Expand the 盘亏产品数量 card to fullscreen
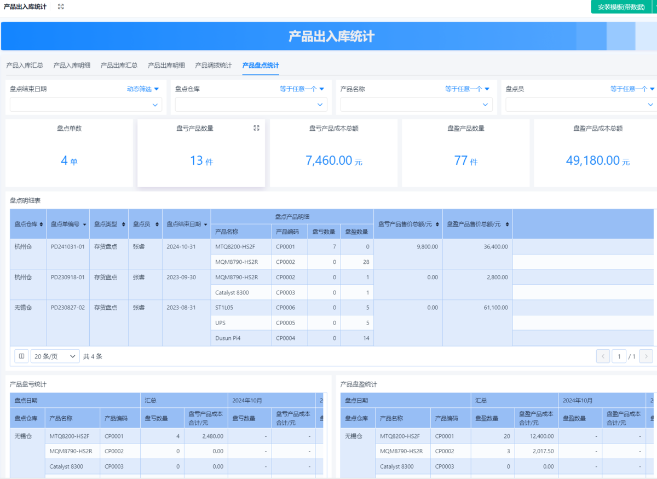 point(256,128)
